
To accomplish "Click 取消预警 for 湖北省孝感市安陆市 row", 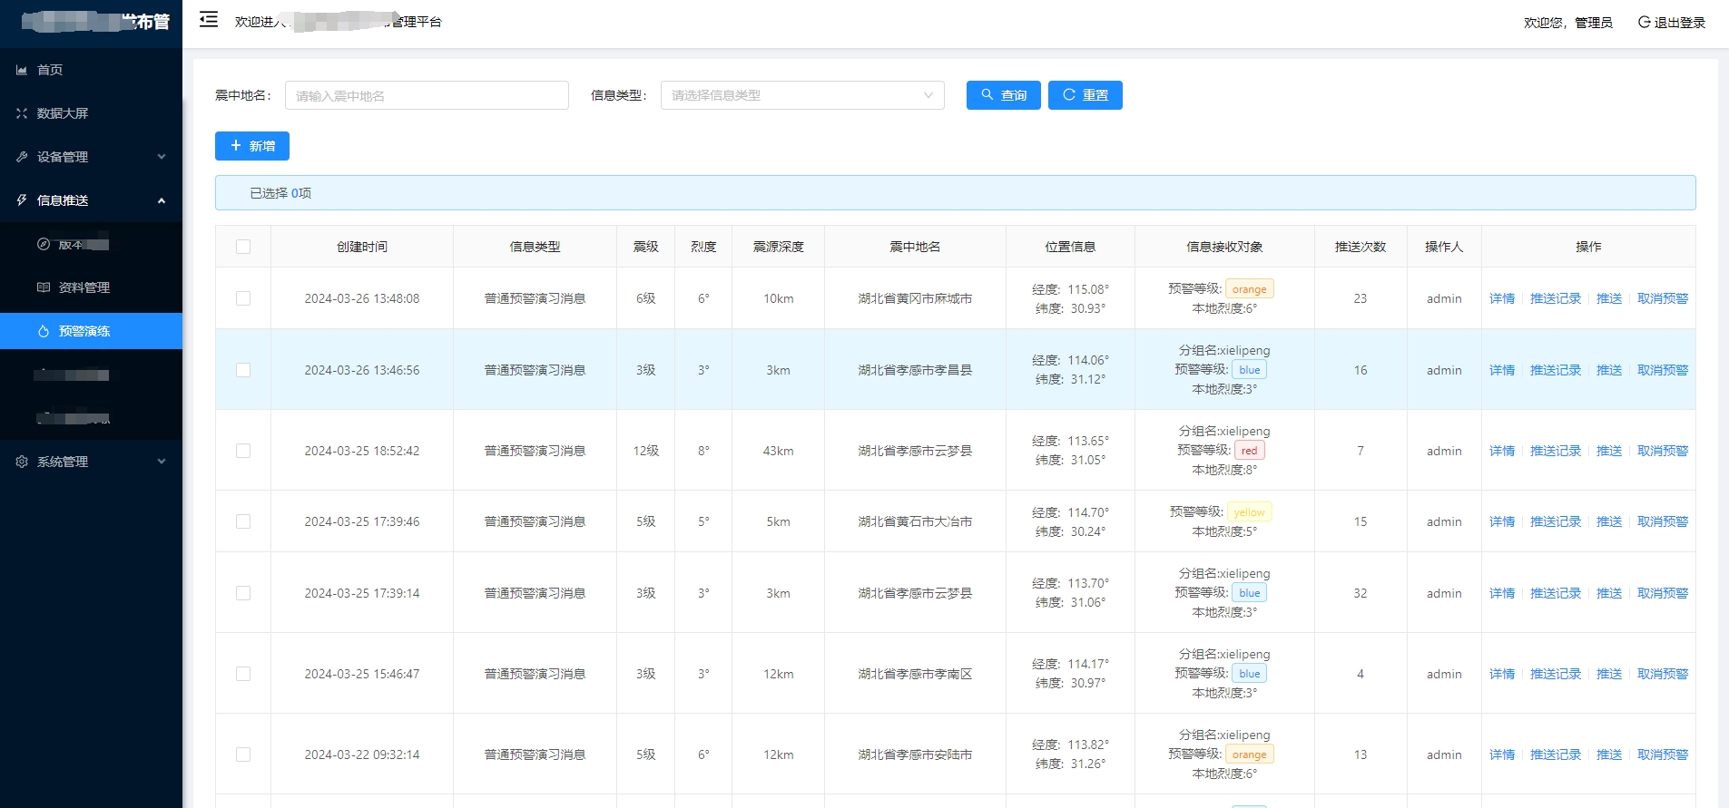I will (1663, 754).
